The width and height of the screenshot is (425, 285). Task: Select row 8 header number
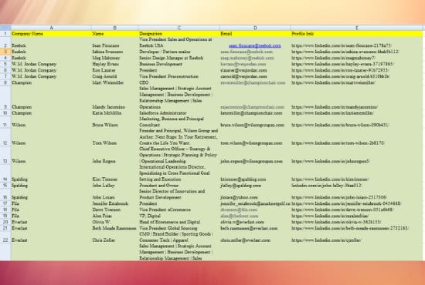click(x=5, y=82)
